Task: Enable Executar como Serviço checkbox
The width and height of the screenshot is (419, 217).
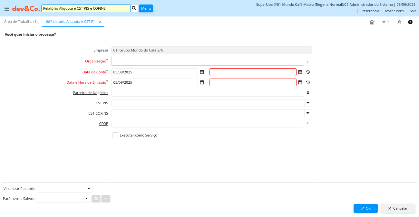Action: click(x=115, y=135)
